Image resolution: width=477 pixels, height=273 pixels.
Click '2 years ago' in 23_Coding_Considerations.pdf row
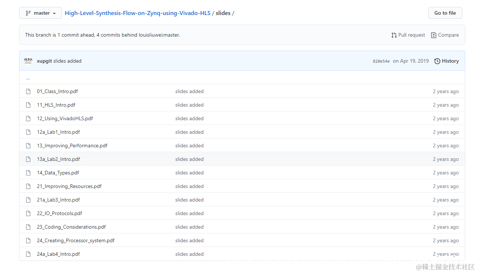click(x=446, y=227)
